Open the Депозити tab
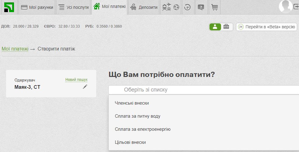The height and width of the screenshot is (152, 299). pyautogui.click(x=144, y=7)
